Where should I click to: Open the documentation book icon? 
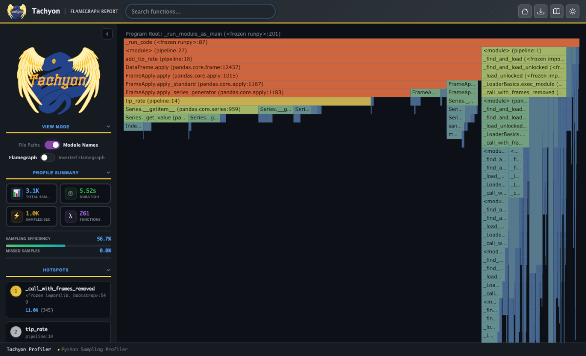[556, 11]
